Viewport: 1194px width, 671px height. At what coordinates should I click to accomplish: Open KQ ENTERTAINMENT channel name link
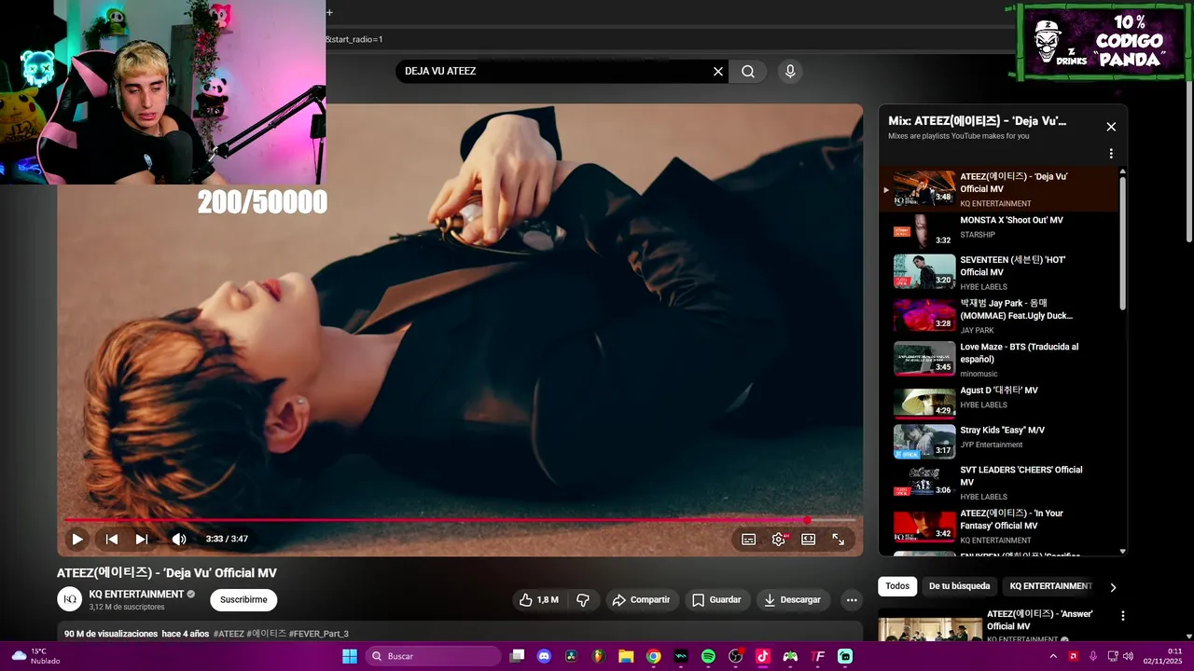pyautogui.click(x=136, y=594)
